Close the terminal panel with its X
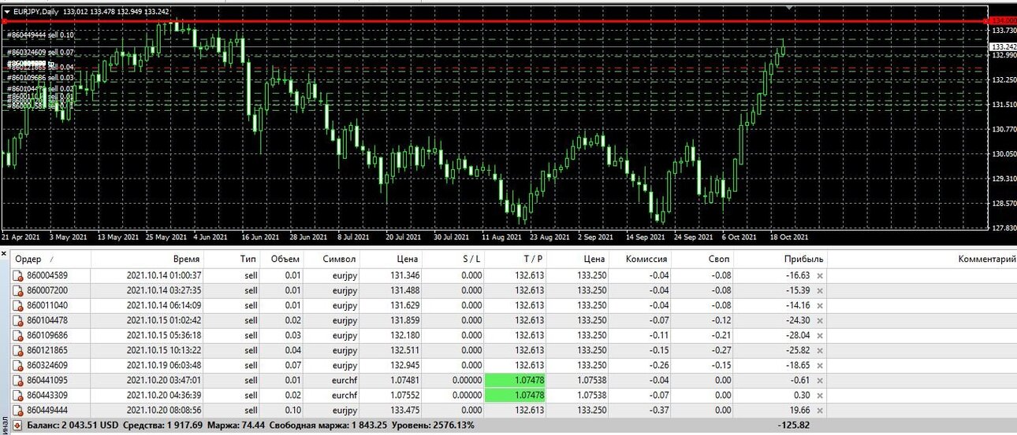Viewport: 1017px width, 435px height. click(x=4, y=253)
